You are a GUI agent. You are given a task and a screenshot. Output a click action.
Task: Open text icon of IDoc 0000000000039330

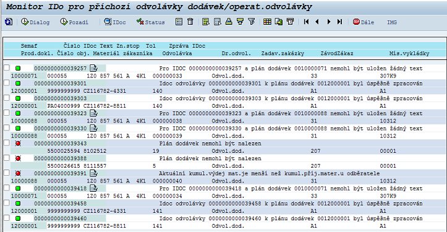click(x=93, y=128)
